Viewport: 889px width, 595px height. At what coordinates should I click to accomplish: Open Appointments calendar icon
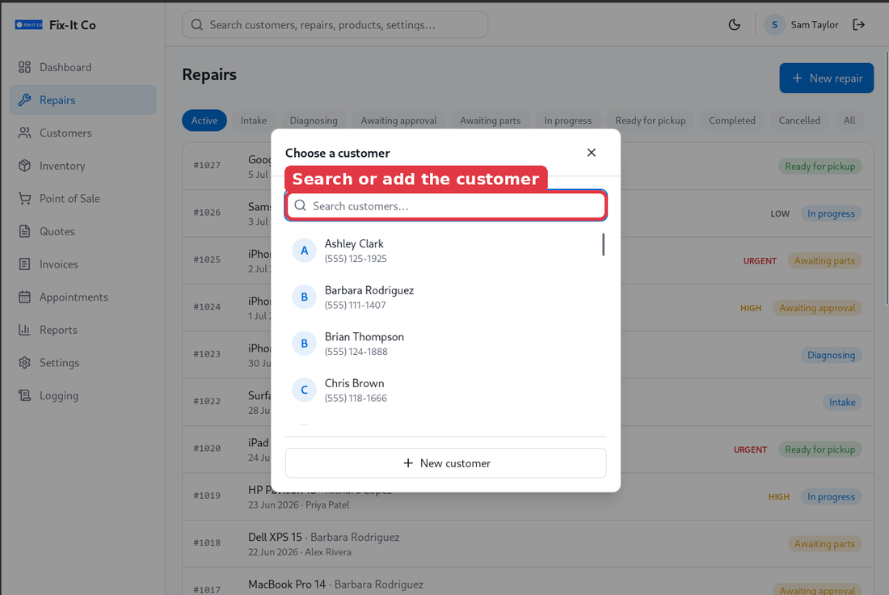tap(24, 297)
